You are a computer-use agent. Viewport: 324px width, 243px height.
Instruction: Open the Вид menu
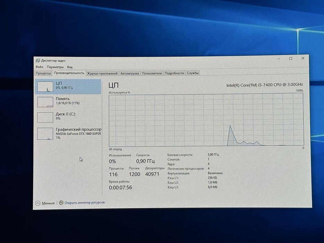click(70, 67)
